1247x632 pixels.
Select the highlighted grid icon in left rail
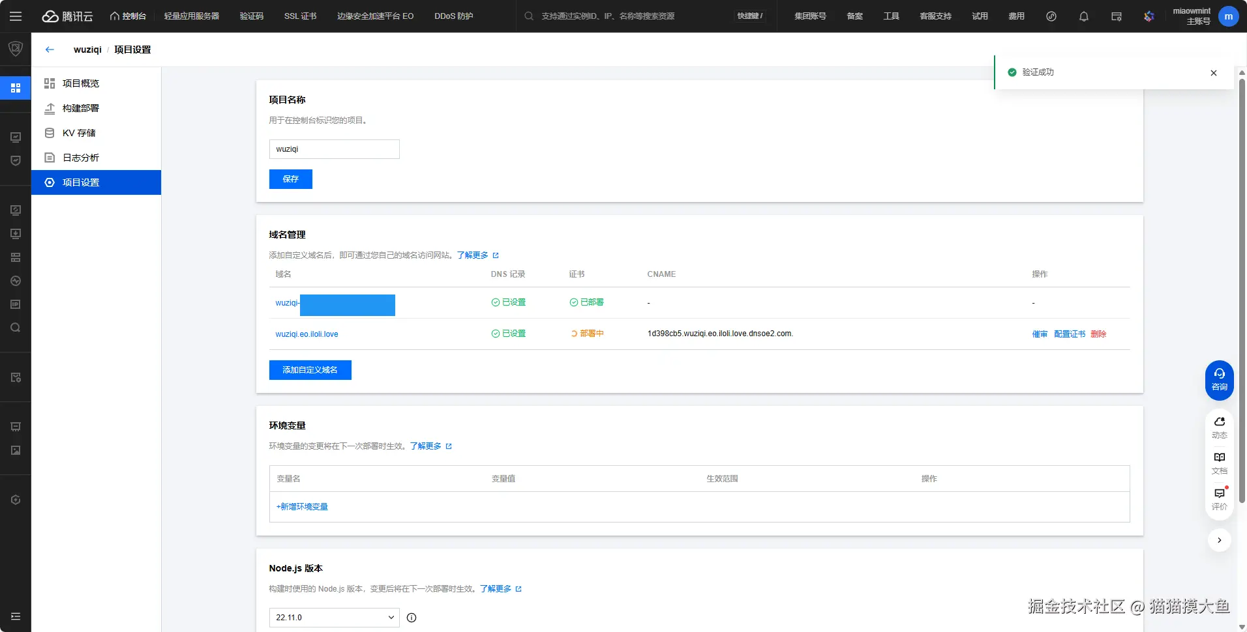16,88
